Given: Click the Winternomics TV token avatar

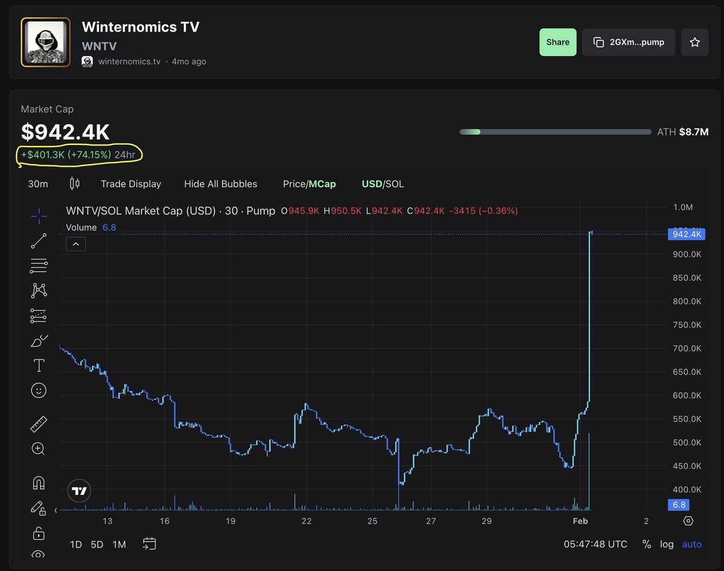Looking at the screenshot, I should (x=46, y=42).
